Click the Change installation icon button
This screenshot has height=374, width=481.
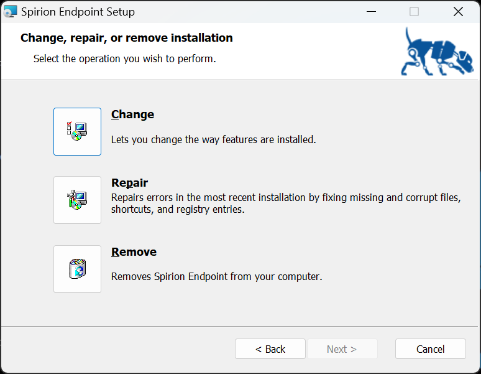pyautogui.click(x=77, y=131)
